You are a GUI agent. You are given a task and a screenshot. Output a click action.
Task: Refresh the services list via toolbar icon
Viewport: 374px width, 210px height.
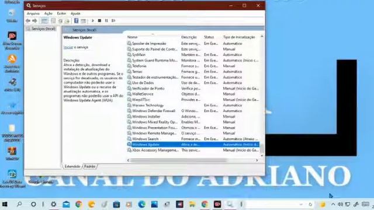tap(60, 21)
